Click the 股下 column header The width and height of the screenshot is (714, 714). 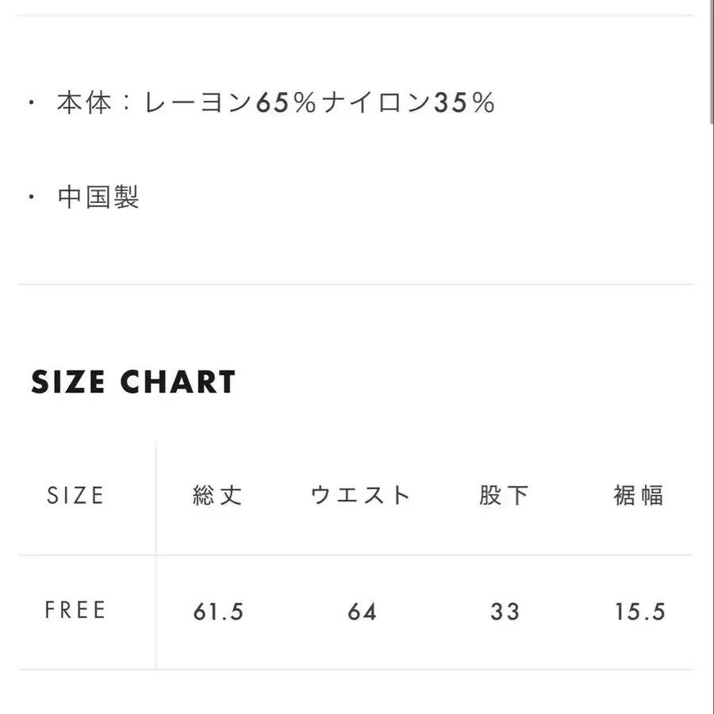[x=504, y=495]
